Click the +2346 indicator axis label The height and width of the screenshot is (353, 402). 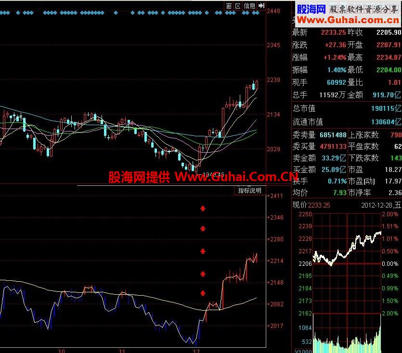275,218
